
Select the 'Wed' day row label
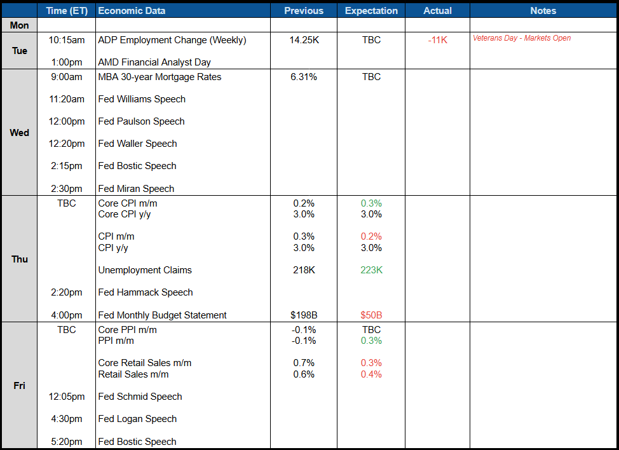19,133
